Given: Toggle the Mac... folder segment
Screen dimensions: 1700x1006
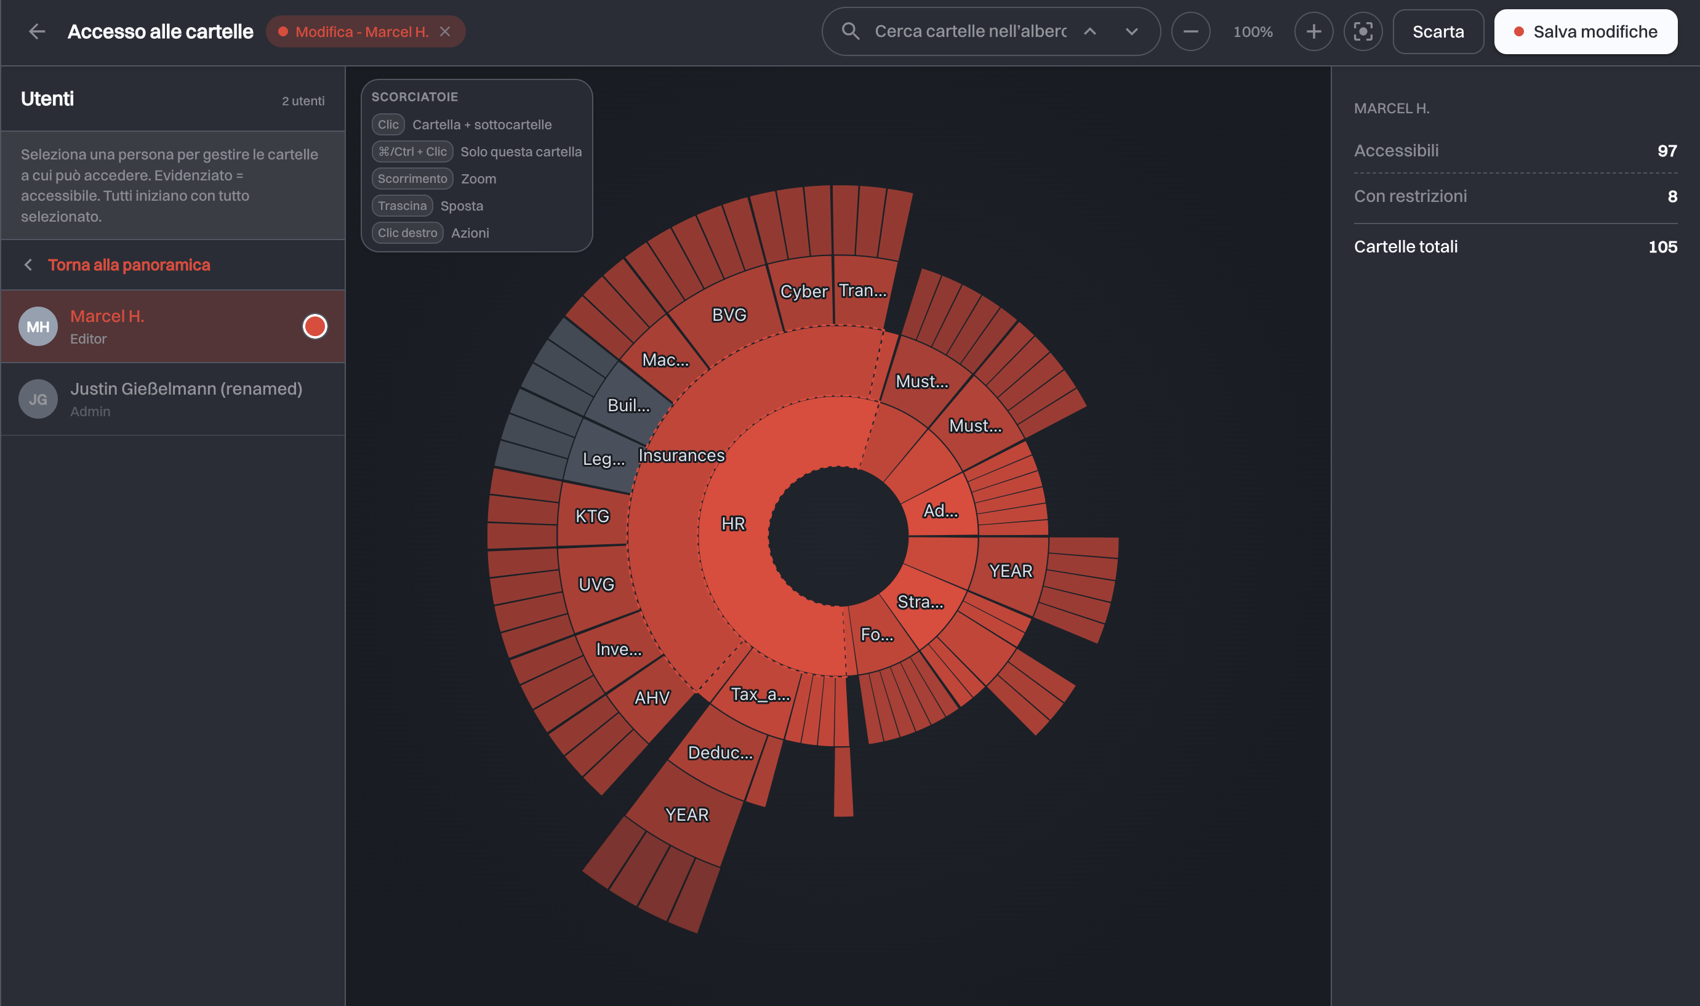Looking at the screenshot, I should (665, 360).
